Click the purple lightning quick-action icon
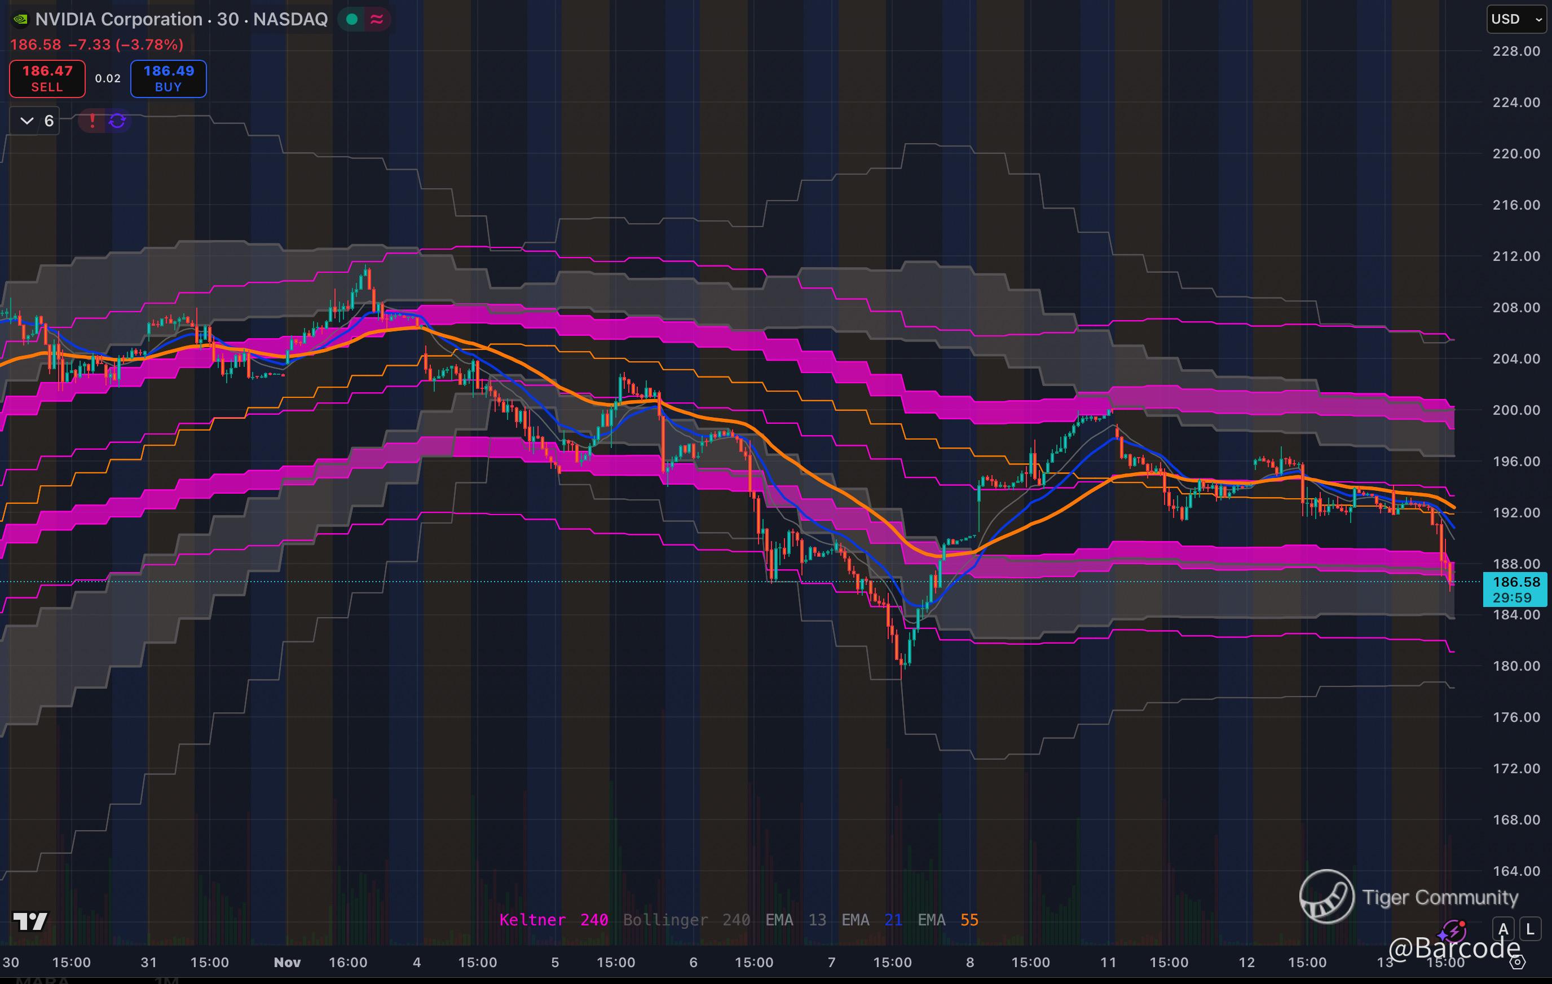 coord(1454,931)
